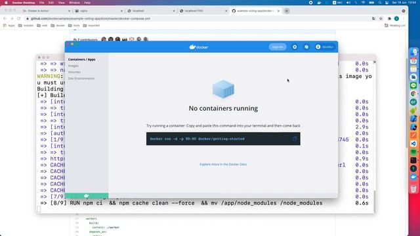Open the 'Imported' bookmarks folder
The width and height of the screenshot is (420, 236).
click(x=91, y=26)
